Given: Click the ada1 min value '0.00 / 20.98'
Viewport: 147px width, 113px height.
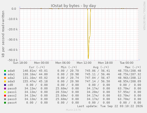Looking at the screenshot, I should point(68,74).
